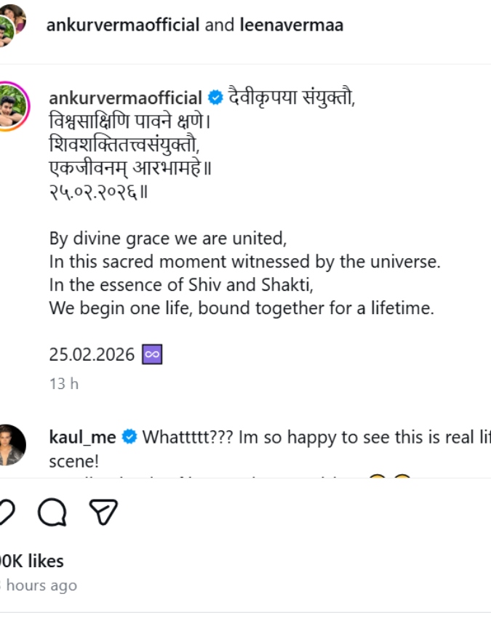Click ankurvermaofficial username in the caption
The width and height of the screenshot is (491, 618).
[x=125, y=98]
